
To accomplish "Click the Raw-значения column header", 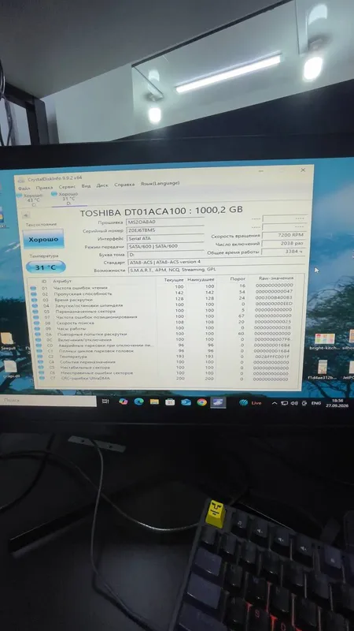I will (x=277, y=278).
